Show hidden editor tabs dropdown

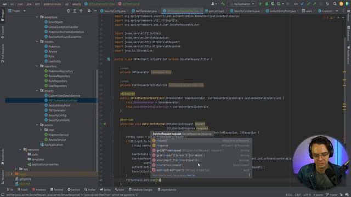337,11
